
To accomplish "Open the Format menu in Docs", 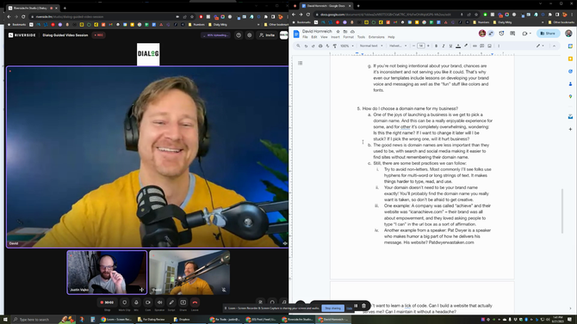I will pyautogui.click(x=348, y=37).
